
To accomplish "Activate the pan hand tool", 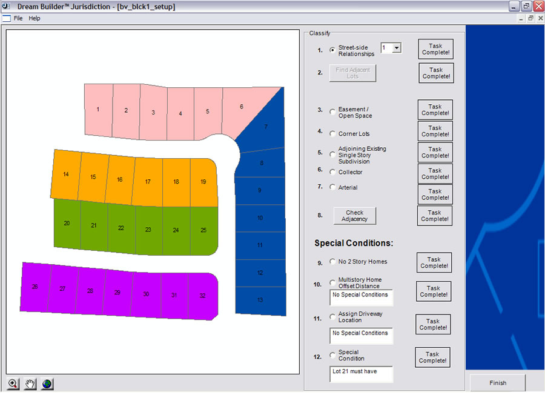I will (x=30, y=384).
